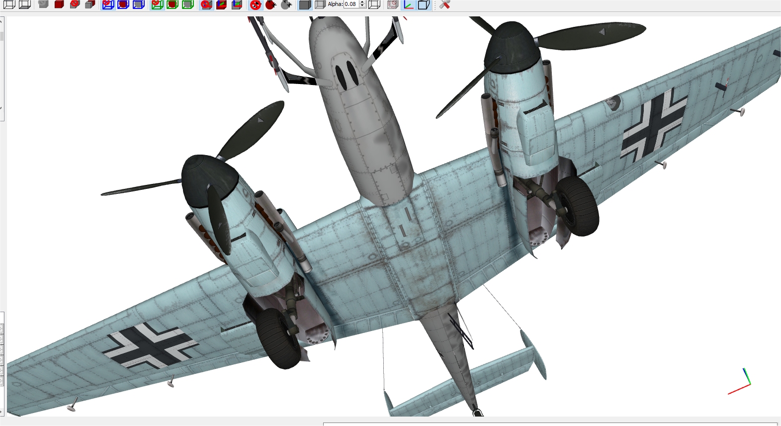
Task: Click the gray cube with colored axes icon
Action: pyautogui.click(x=237, y=4)
